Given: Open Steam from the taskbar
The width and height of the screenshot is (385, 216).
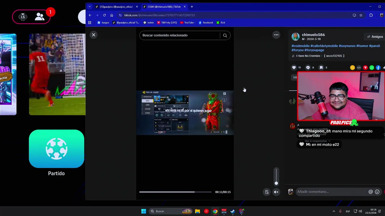Looking at the screenshot, I should pos(233,211).
